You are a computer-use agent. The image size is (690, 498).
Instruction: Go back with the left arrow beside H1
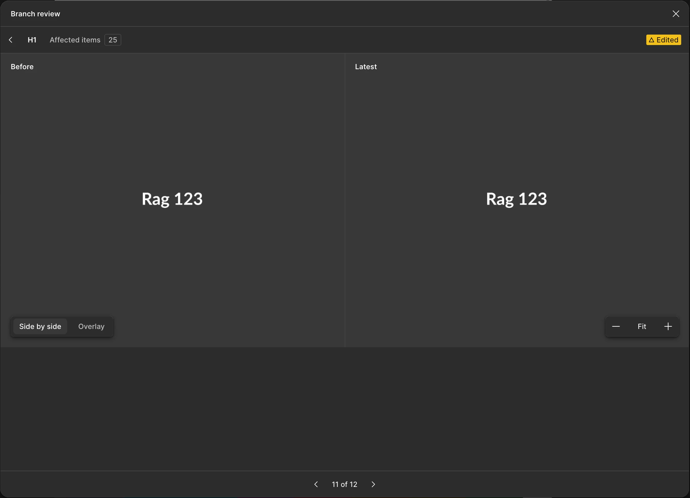tap(11, 40)
